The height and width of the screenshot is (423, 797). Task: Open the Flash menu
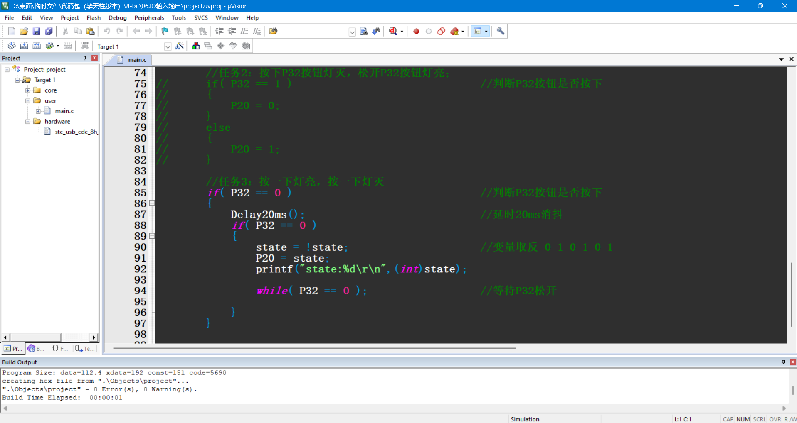[94, 18]
